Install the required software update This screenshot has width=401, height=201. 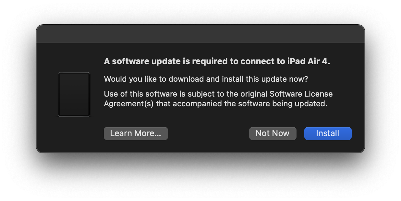(328, 134)
